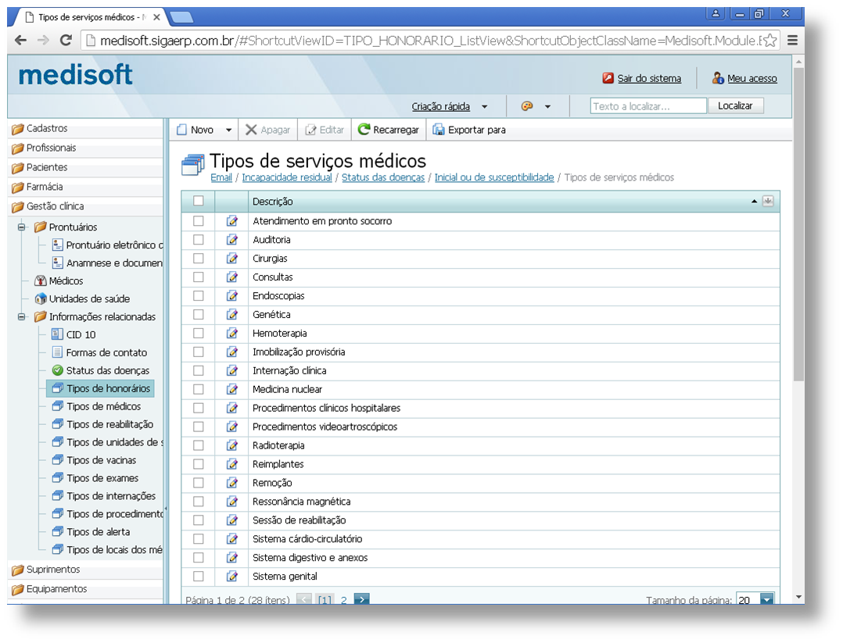Select checkbox for Ressonância magnética

199,502
